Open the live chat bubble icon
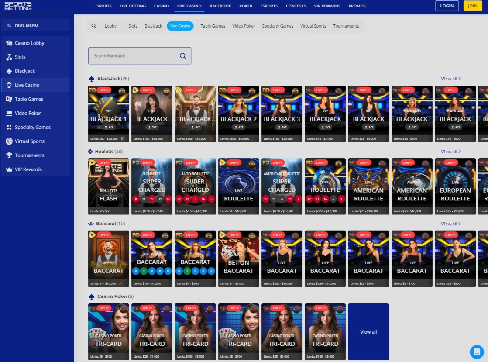 pyautogui.click(x=477, y=352)
